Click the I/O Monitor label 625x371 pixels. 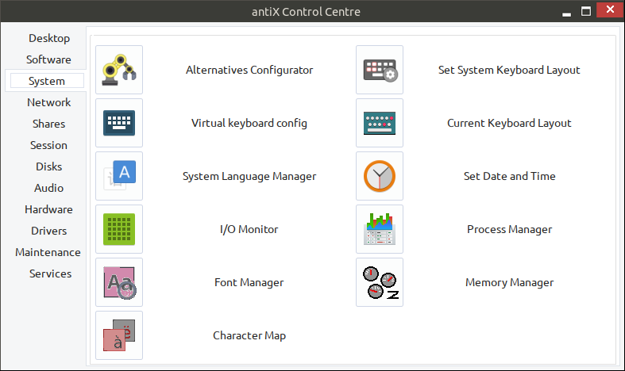(249, 229)
